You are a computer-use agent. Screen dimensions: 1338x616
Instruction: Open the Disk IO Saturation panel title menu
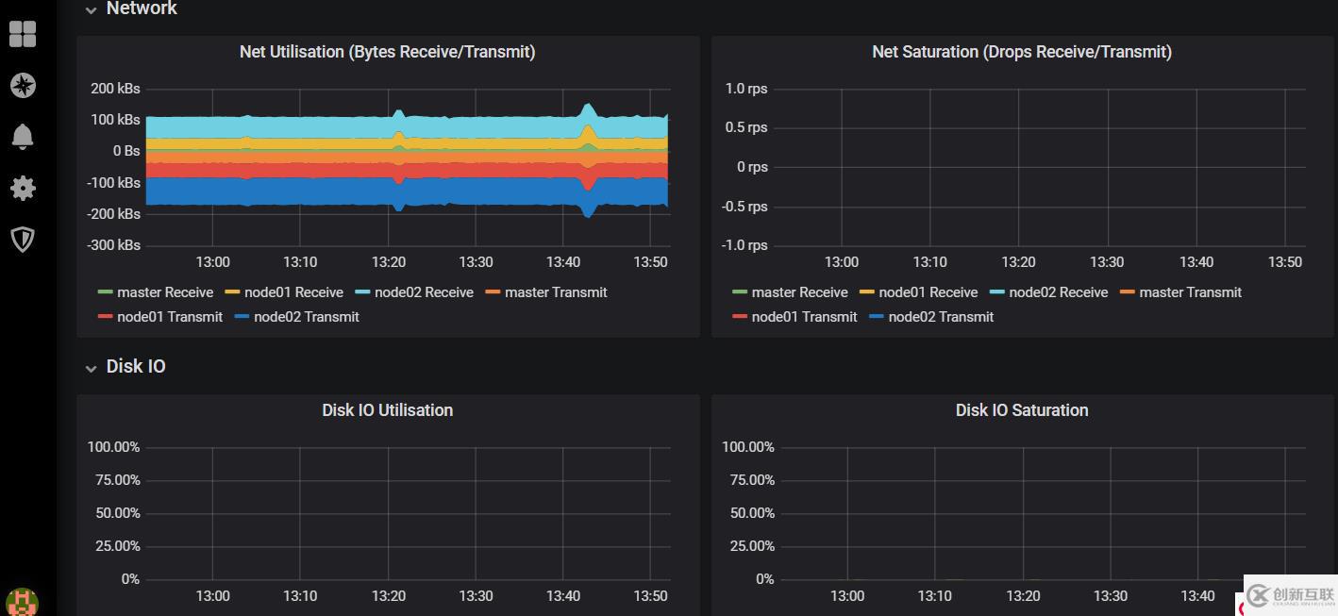[x=1021, y=410]
